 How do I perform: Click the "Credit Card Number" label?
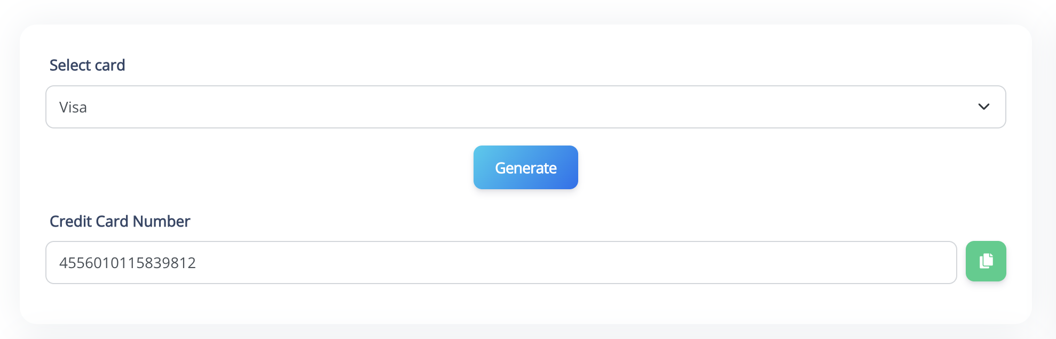(120, 221)
